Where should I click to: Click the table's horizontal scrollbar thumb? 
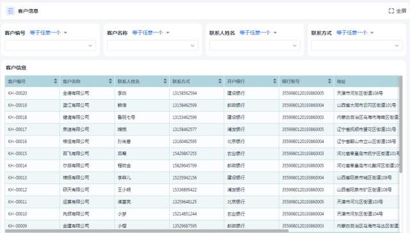tap(147, 231)
